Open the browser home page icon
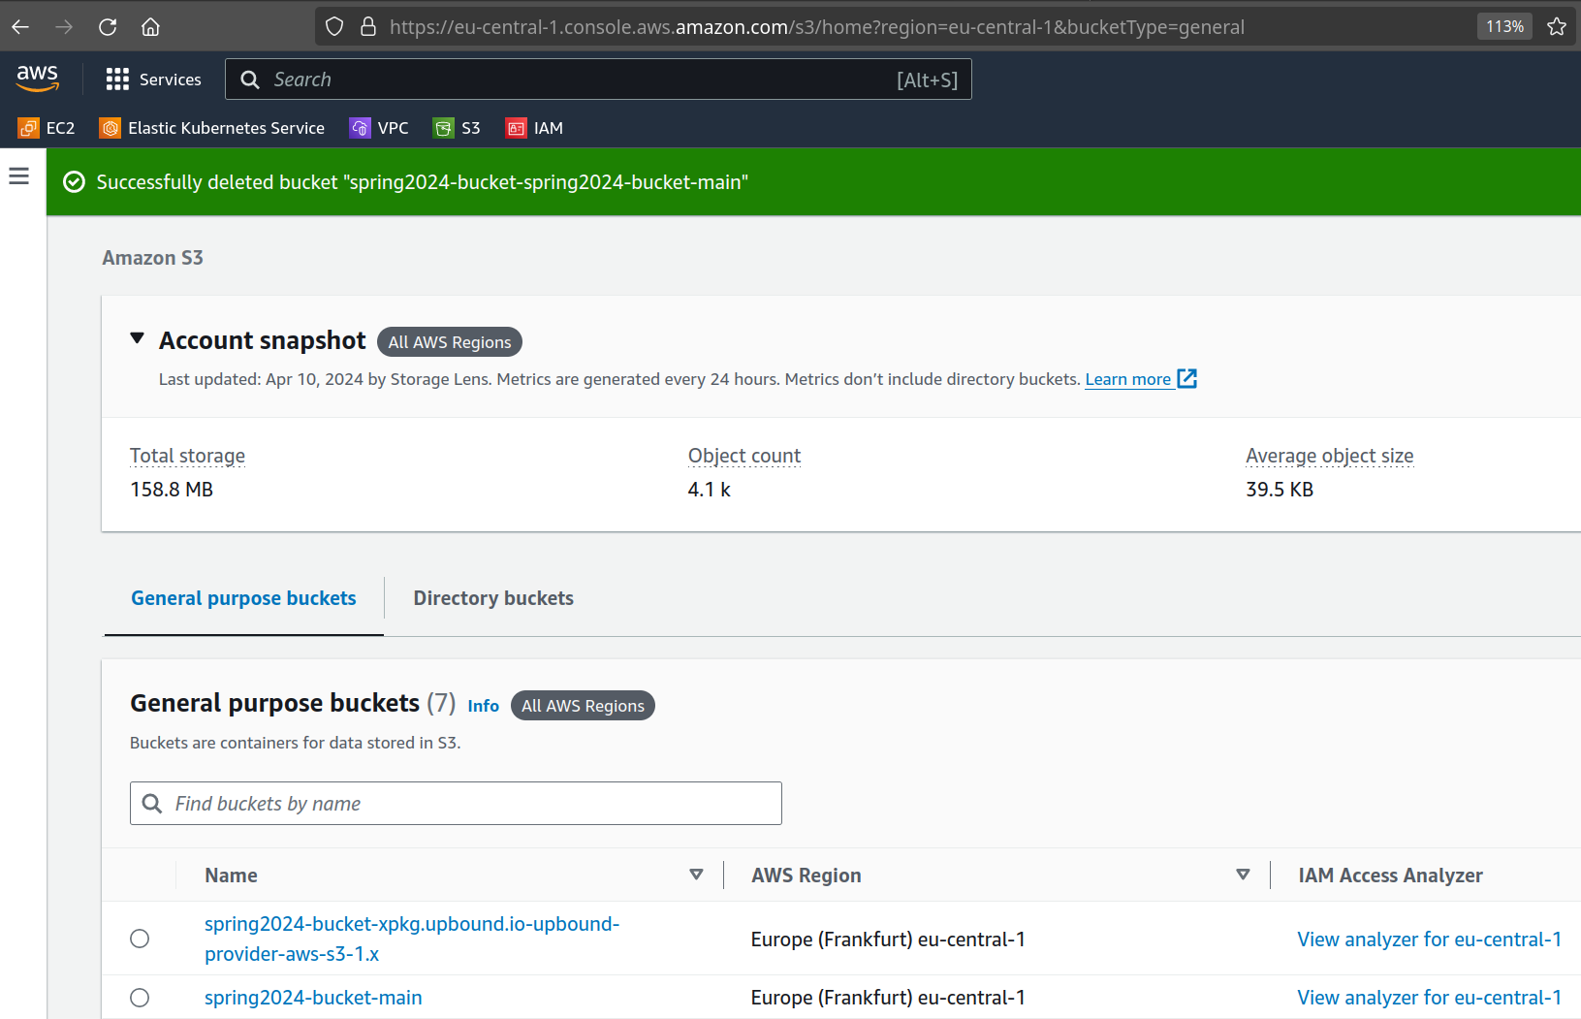The image size is (1581, 1019). pyautogui.click(x=150, y=27)
